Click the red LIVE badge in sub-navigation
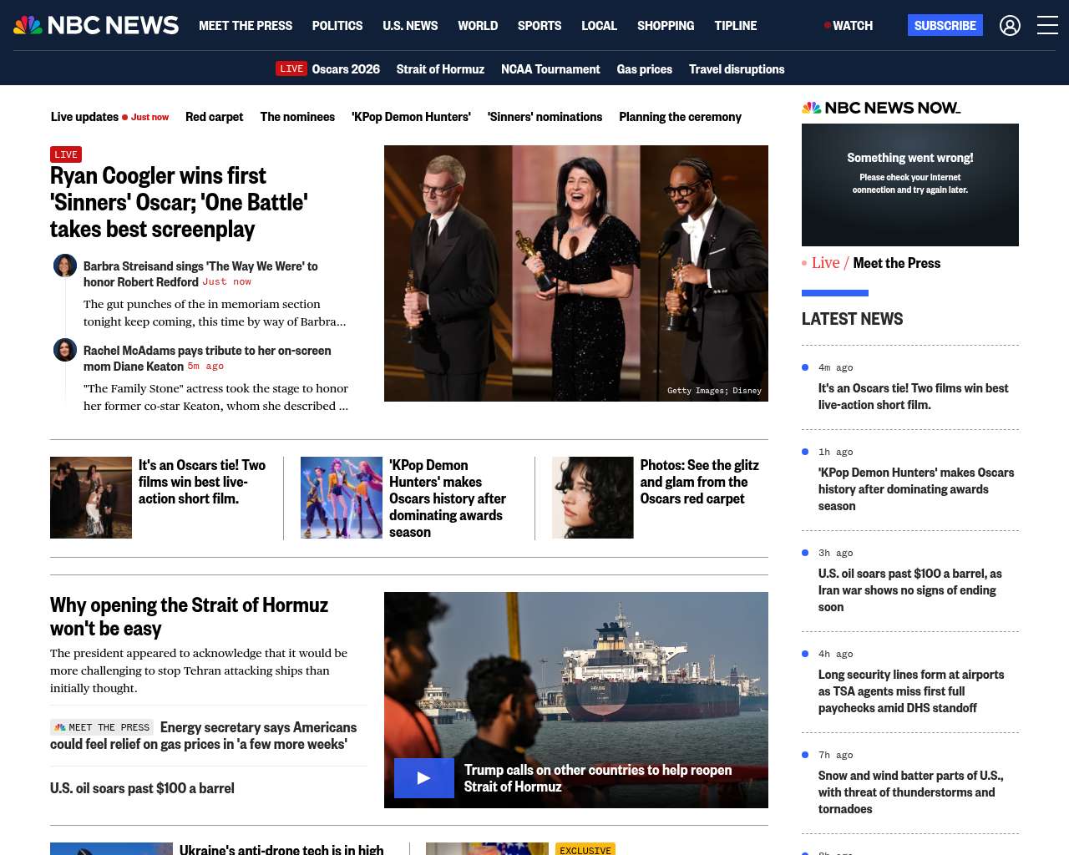This screenshot has height=855, width=1069. (291, 68)
